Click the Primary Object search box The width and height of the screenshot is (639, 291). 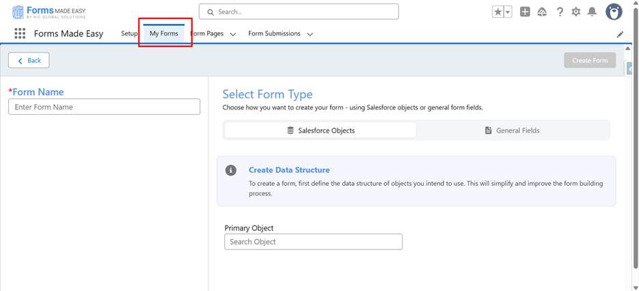[x=313, y=242]
